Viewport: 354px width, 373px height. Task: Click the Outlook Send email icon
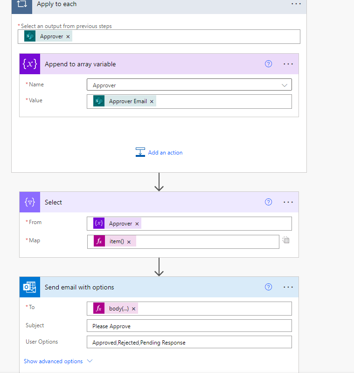[30, 287]
